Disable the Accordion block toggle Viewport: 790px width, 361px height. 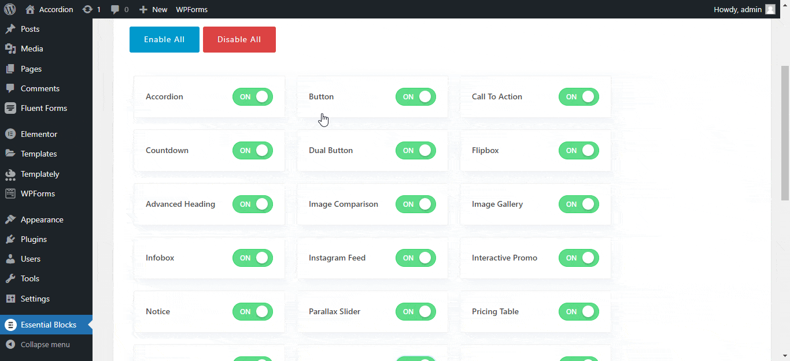click(253, 96)
